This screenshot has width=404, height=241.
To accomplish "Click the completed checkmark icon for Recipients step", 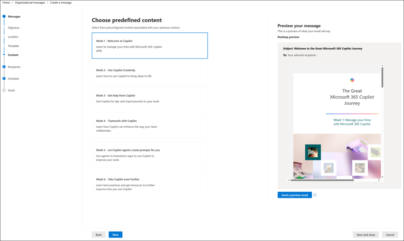I will [4, 67].
